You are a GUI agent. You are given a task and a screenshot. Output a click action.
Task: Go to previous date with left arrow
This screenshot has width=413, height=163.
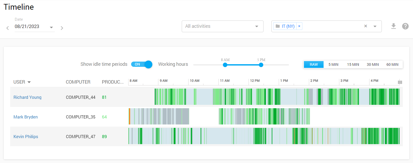coord(8,28)
